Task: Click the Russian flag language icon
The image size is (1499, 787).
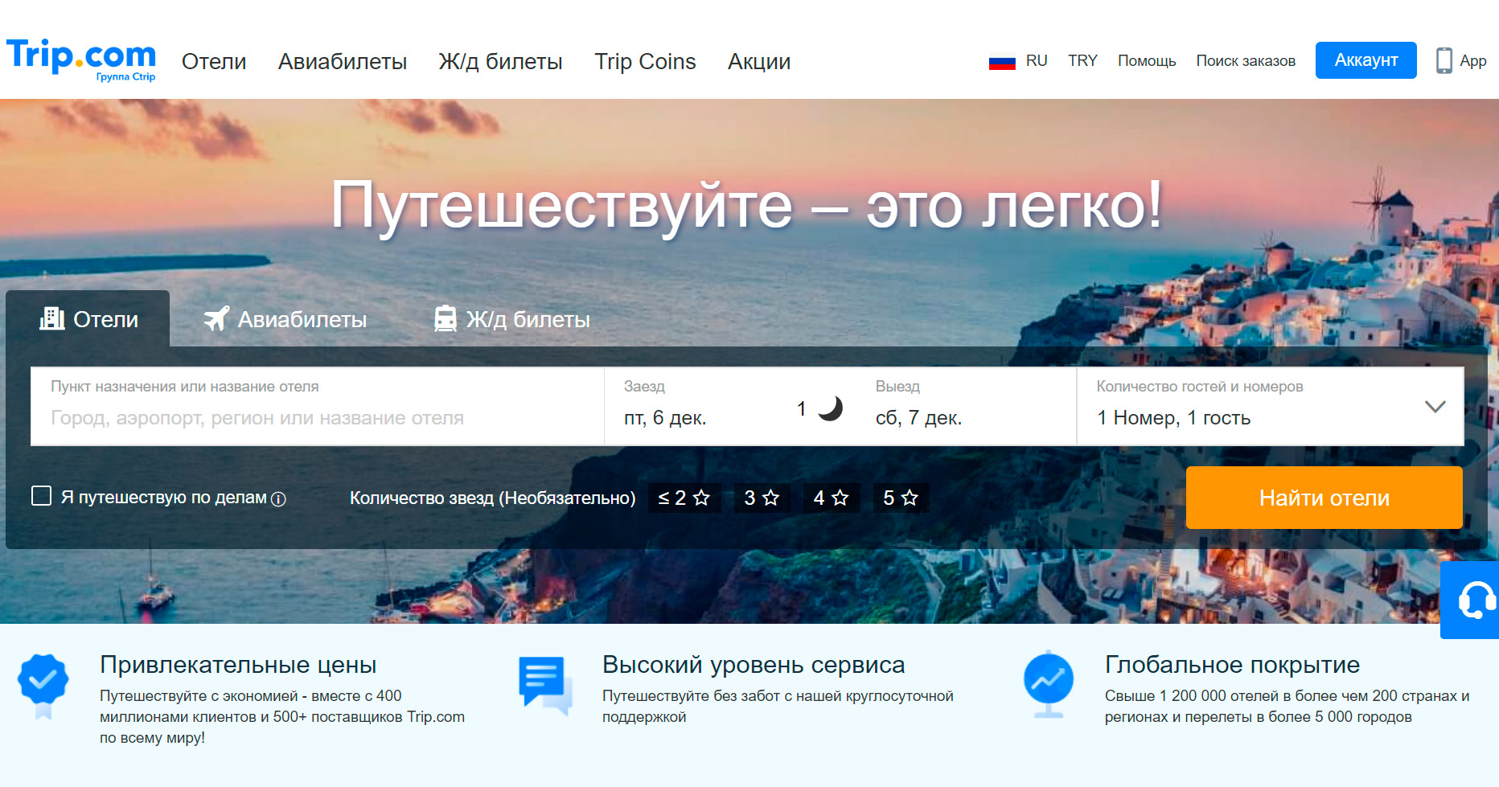Action: coord(1001,61)
